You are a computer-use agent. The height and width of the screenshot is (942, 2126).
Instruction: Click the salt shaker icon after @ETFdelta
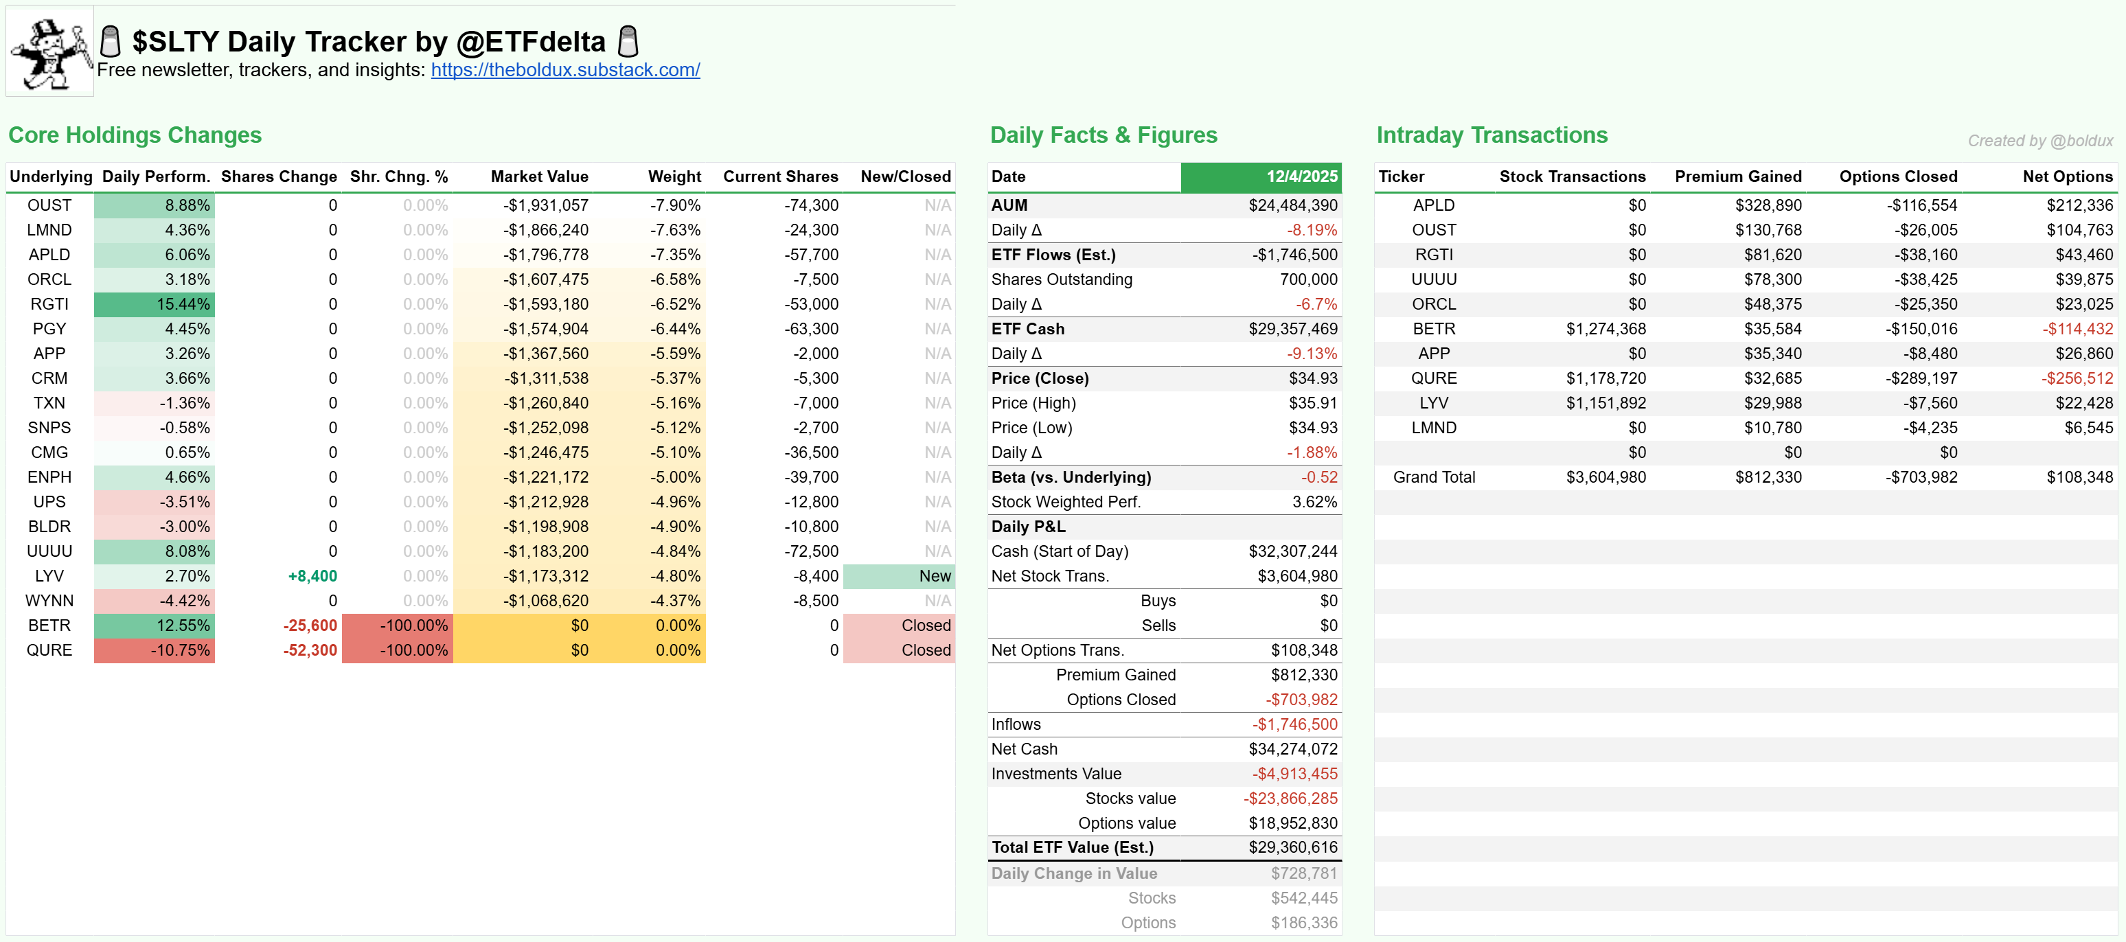(628, 41)
